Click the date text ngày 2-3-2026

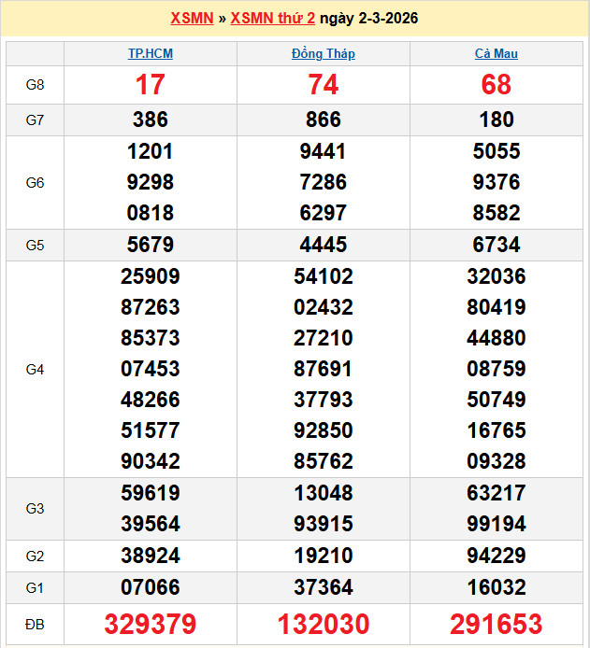click(368, 19)
